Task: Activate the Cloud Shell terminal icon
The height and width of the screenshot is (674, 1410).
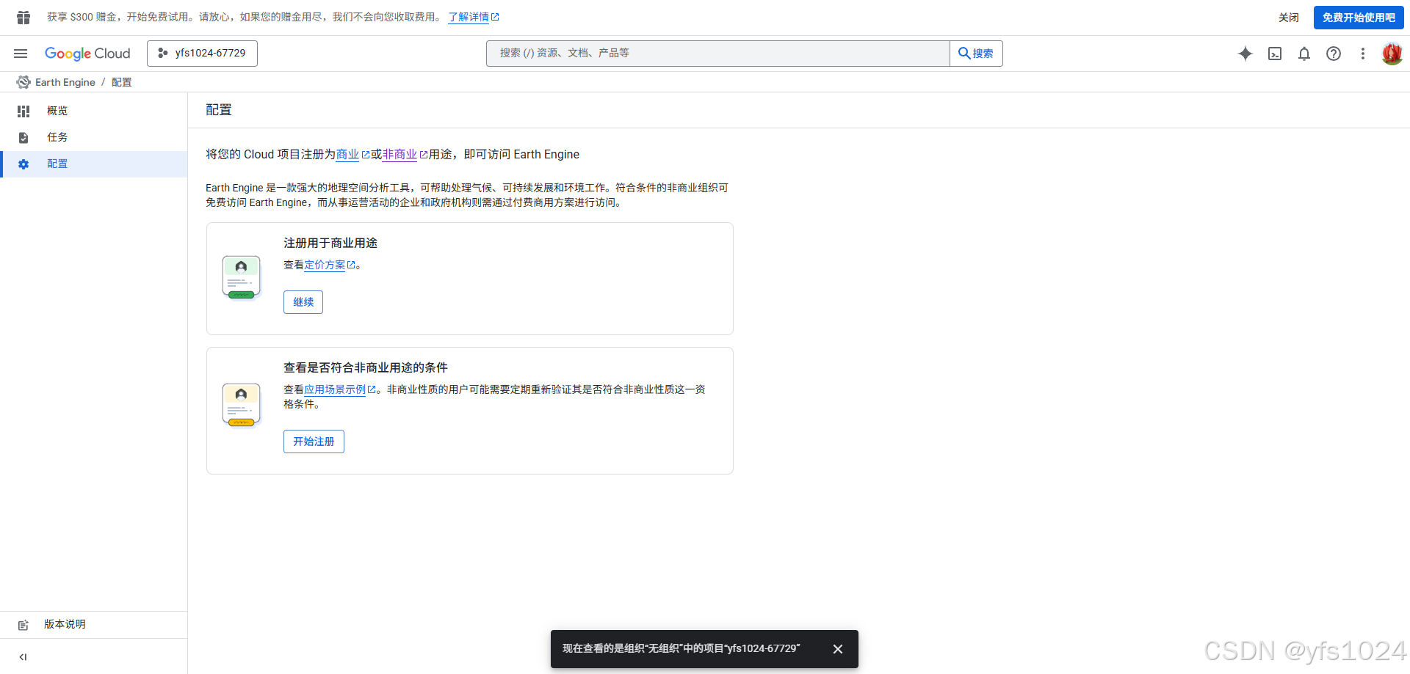Action: click(1275, 54)
